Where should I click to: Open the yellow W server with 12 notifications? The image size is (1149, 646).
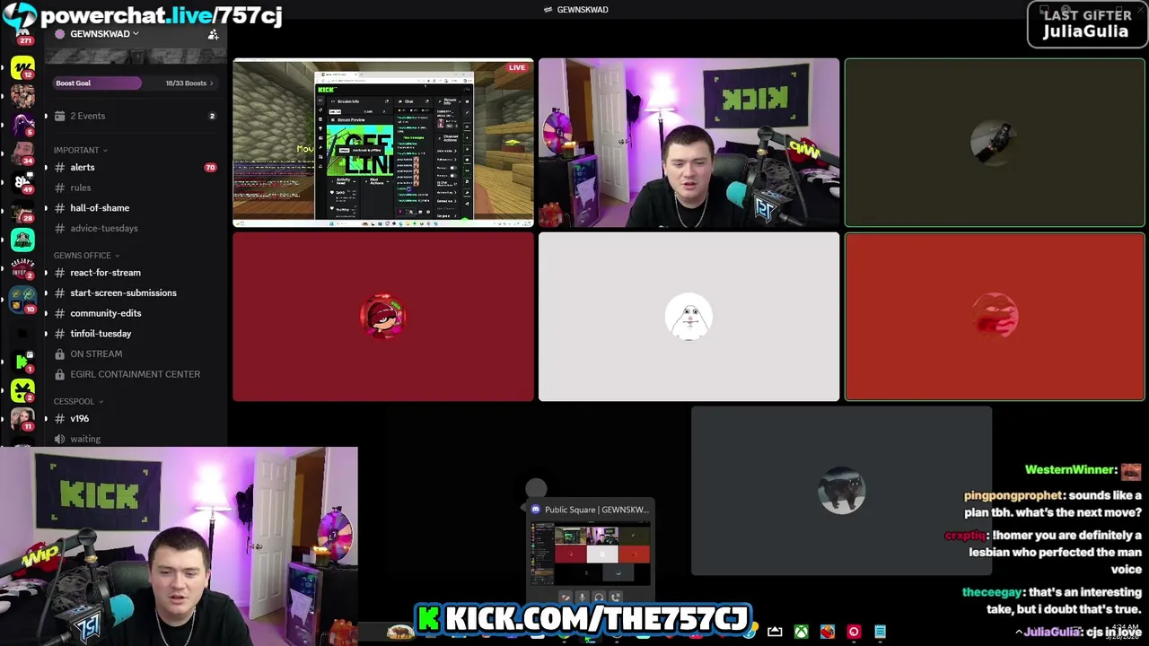(x=22, y=68)
